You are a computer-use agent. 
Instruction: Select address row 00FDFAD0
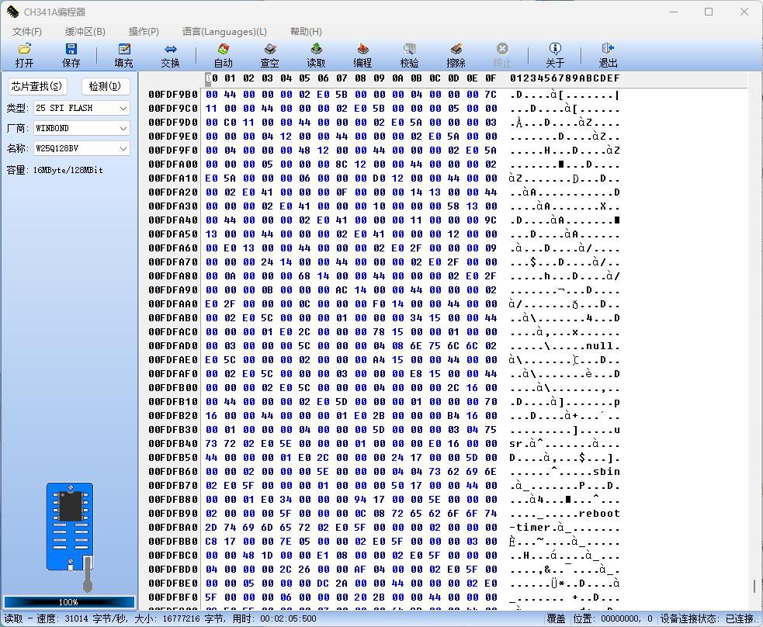[173, 346]
